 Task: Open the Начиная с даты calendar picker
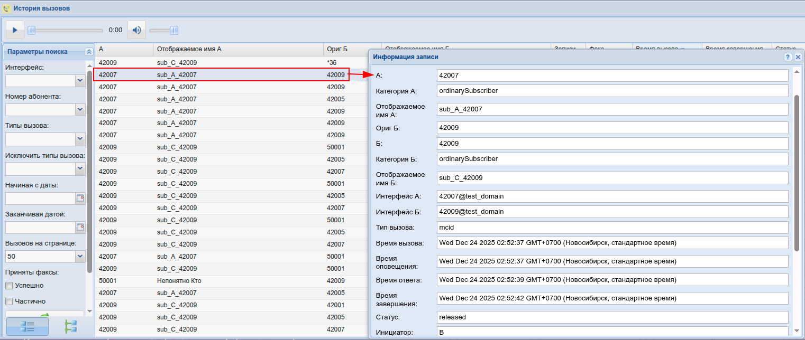click(x=80, y=199)
